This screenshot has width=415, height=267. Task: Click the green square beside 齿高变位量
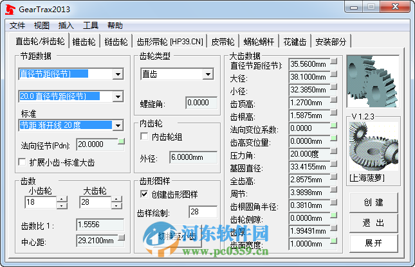click(334, 139)
